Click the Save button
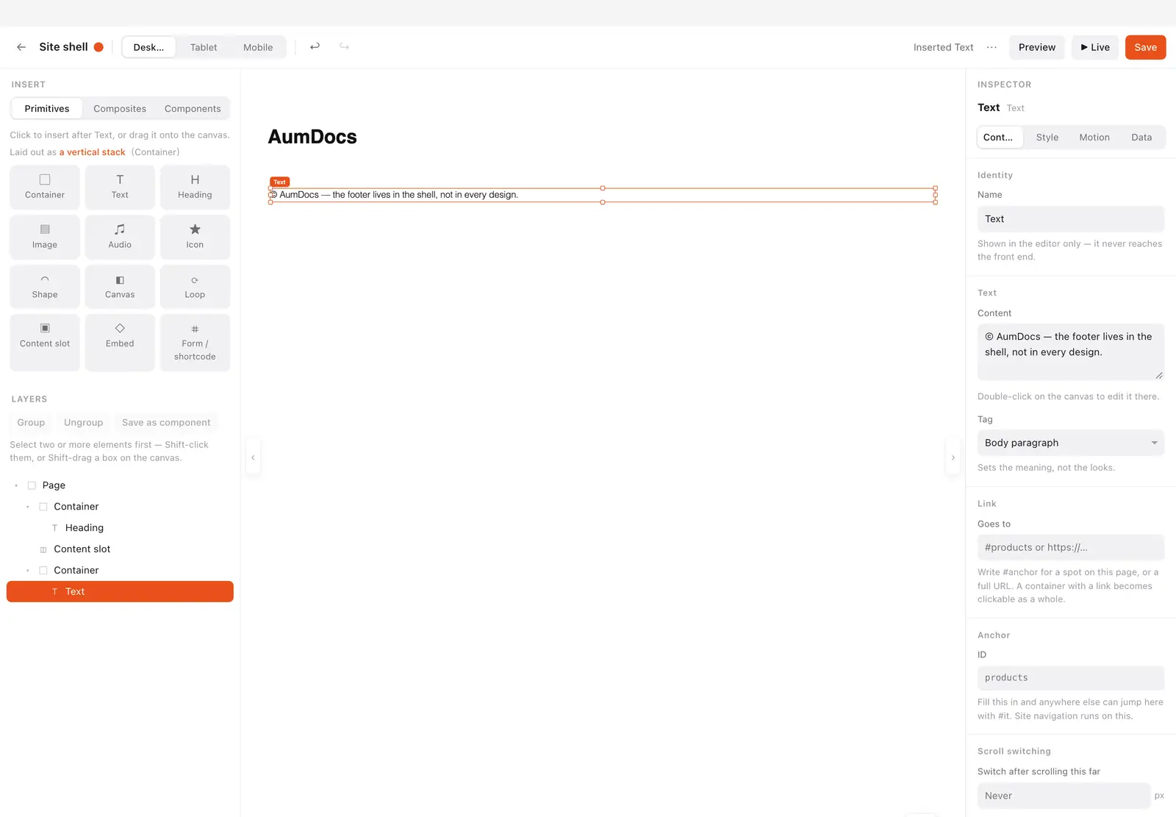Viewport: 1176px width, 817px height. pyautogui.click(x=1145, y=47)
